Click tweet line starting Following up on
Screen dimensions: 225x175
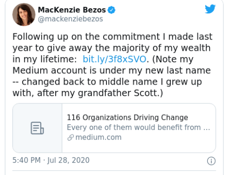tap(112, 37)
